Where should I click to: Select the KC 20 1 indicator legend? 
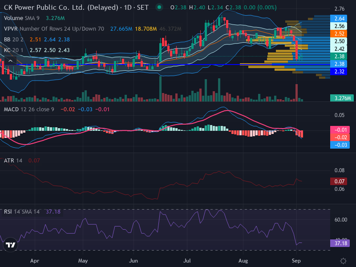point(14,50)
